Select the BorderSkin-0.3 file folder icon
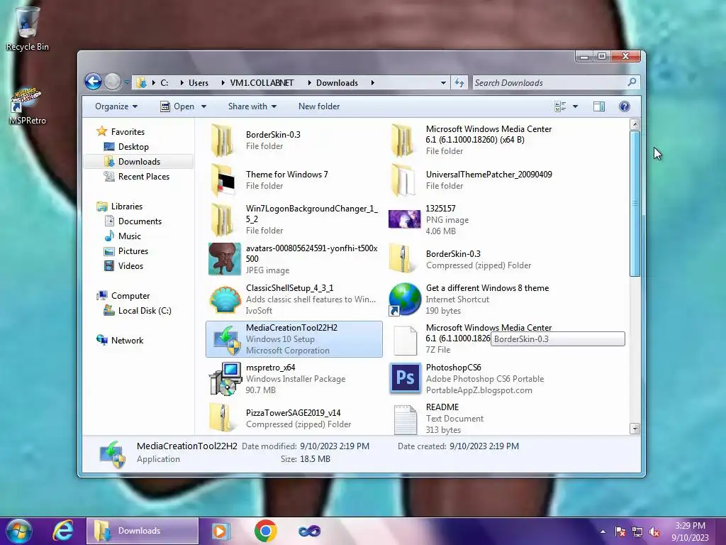 [x=222, y=141]
